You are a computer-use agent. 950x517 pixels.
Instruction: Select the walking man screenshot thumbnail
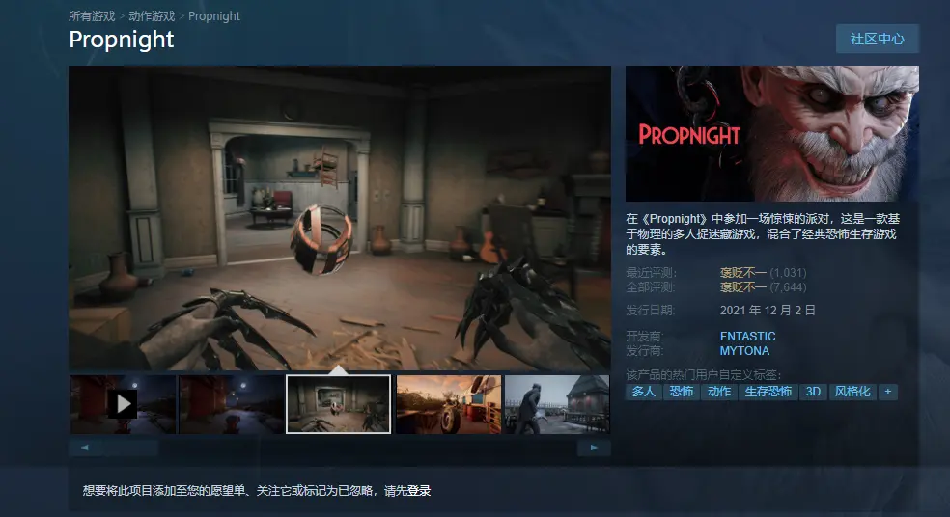click(x=557, y=404)
